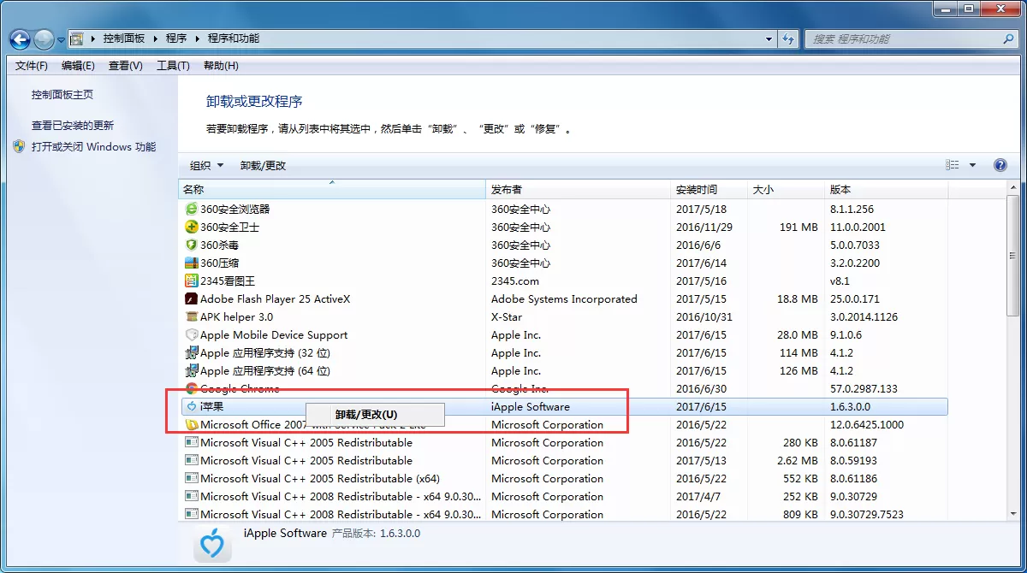Click the 360安全卫士 program name

[x=229, y=227]
